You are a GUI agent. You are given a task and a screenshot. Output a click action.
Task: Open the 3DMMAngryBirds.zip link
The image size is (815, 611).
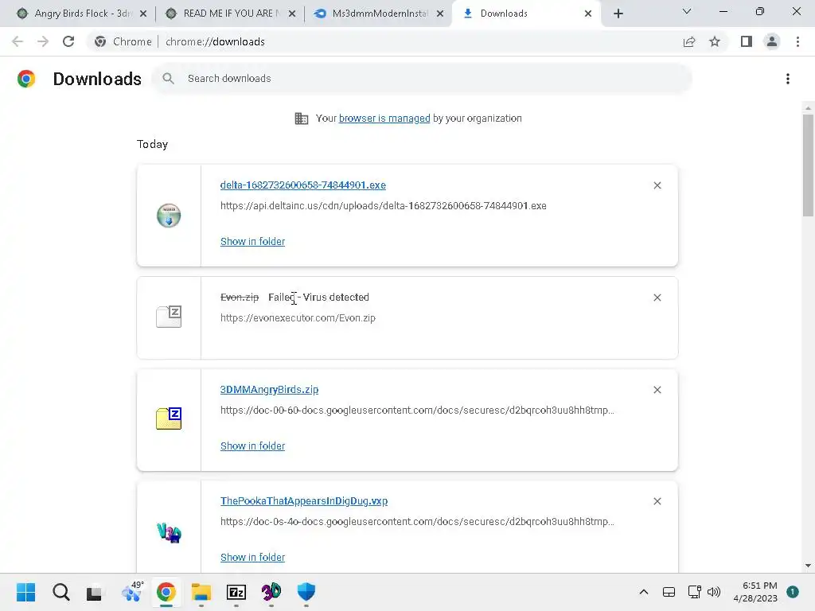point(269,390)
